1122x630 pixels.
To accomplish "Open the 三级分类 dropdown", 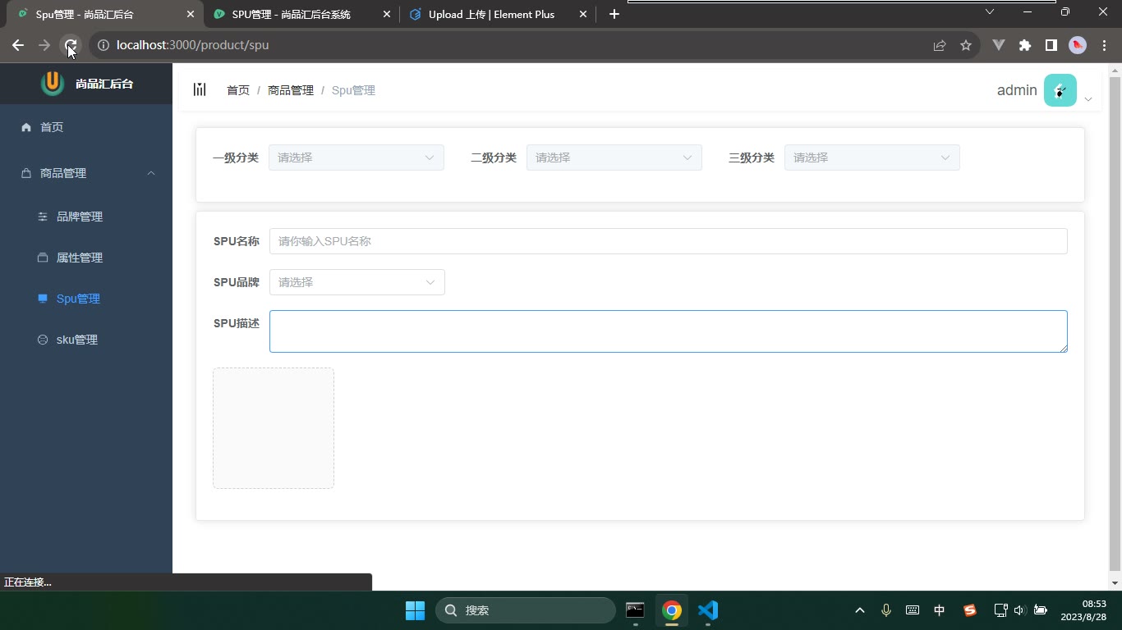I will pyautogui.click(x=872, y=157).
